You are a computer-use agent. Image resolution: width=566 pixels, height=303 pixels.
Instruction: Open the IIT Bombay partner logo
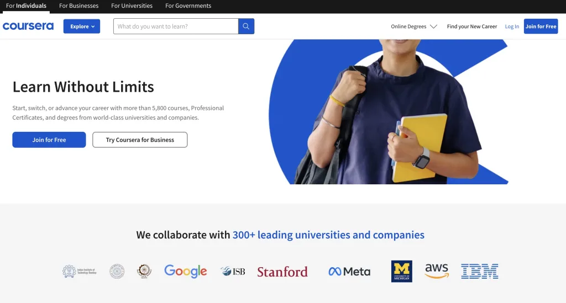click(80, 272)
